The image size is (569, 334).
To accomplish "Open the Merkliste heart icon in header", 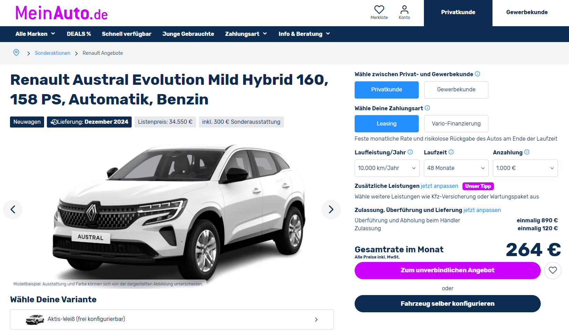I will (379, 10).
